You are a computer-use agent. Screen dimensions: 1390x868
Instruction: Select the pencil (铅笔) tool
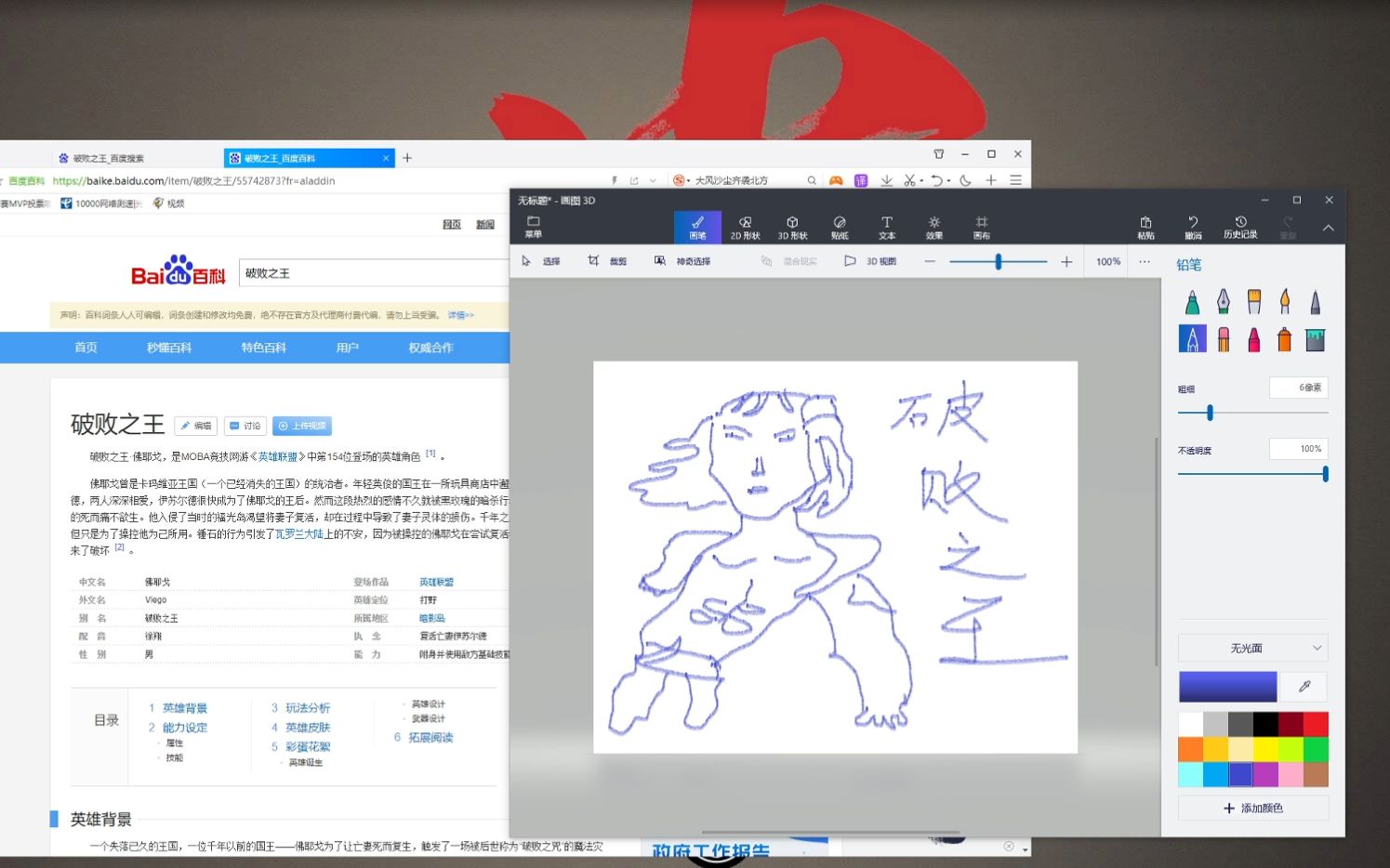[x=1193, y=338]
